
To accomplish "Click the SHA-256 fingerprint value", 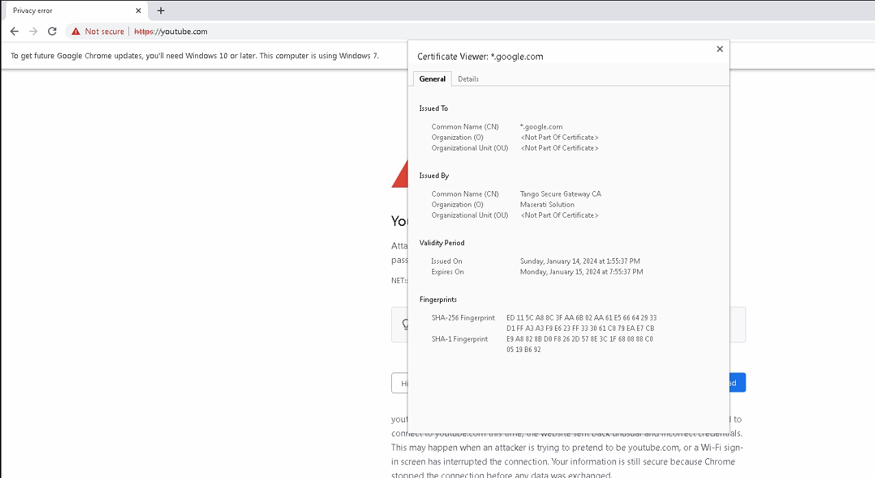I will [x=581, y=323].
